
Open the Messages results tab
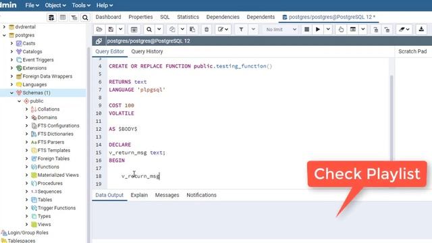pos(167,195)
